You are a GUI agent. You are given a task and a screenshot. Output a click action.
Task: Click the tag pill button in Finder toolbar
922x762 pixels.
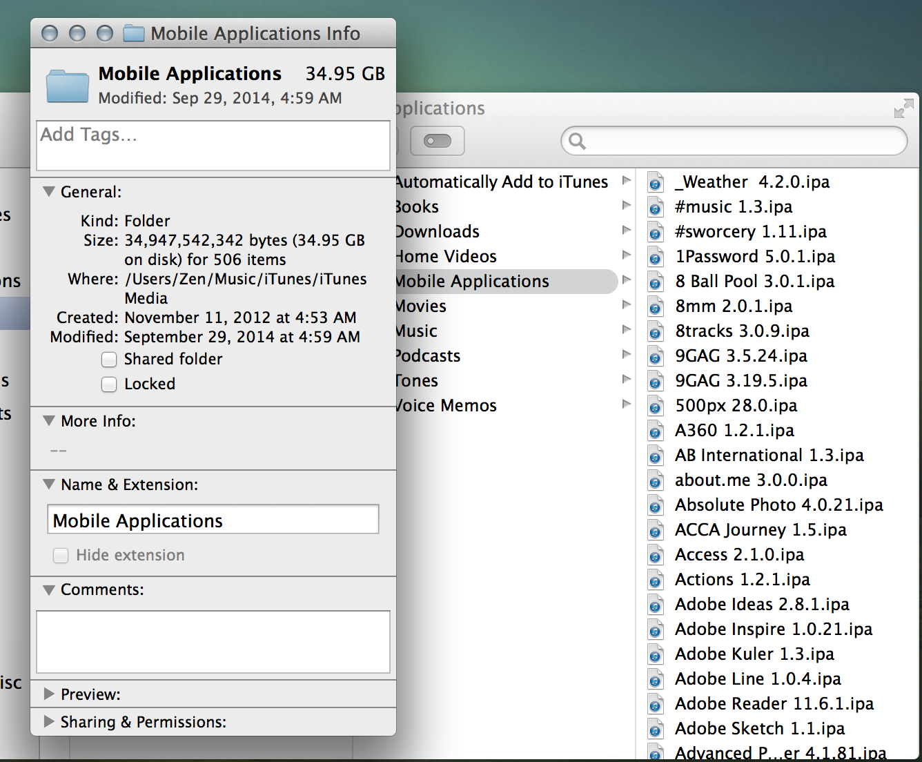coord(438,141)
